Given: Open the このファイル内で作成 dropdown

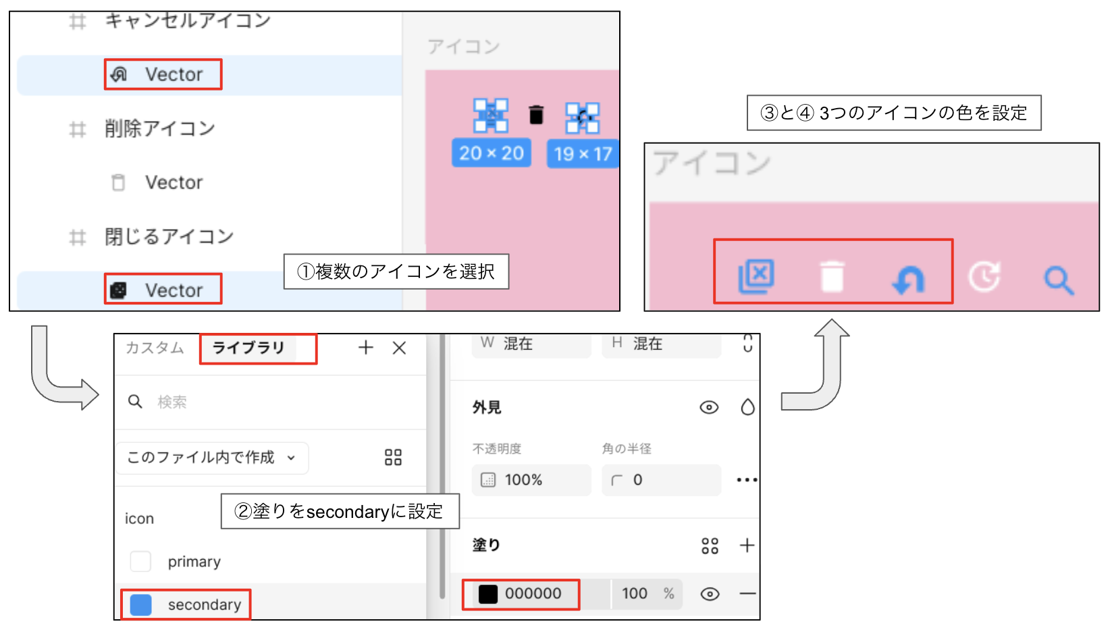Looking at the screenshot, I should (x=212, y=458).
